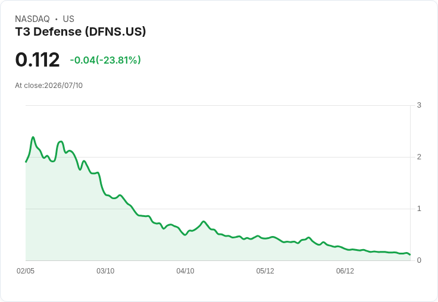Click the At close:2026/07/10 date text

pos(49,86)
